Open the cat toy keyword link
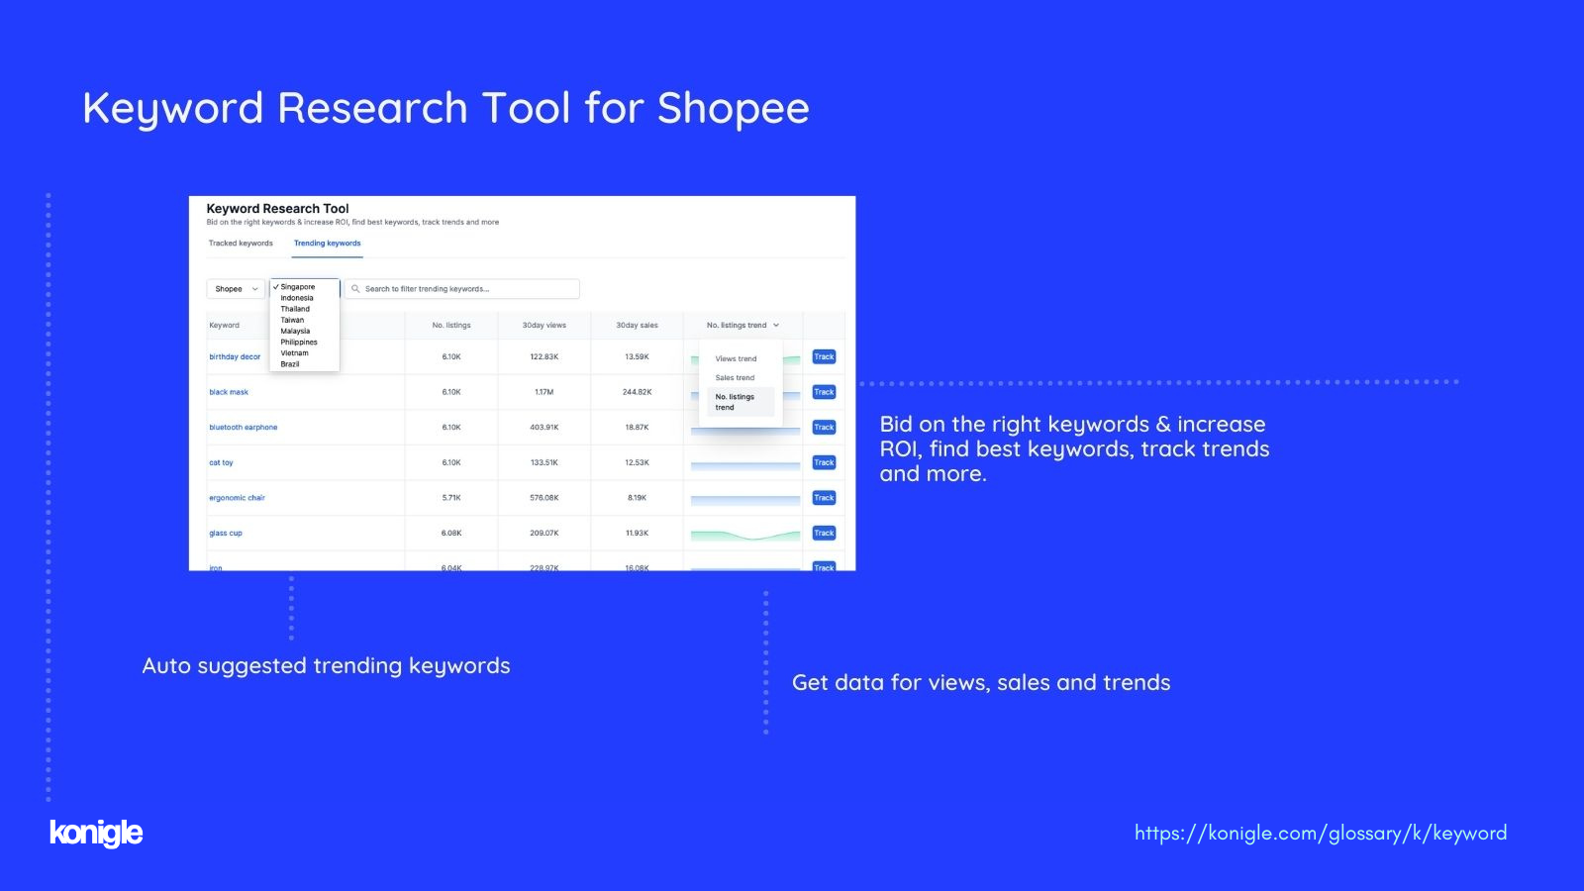 pos(221,462)
